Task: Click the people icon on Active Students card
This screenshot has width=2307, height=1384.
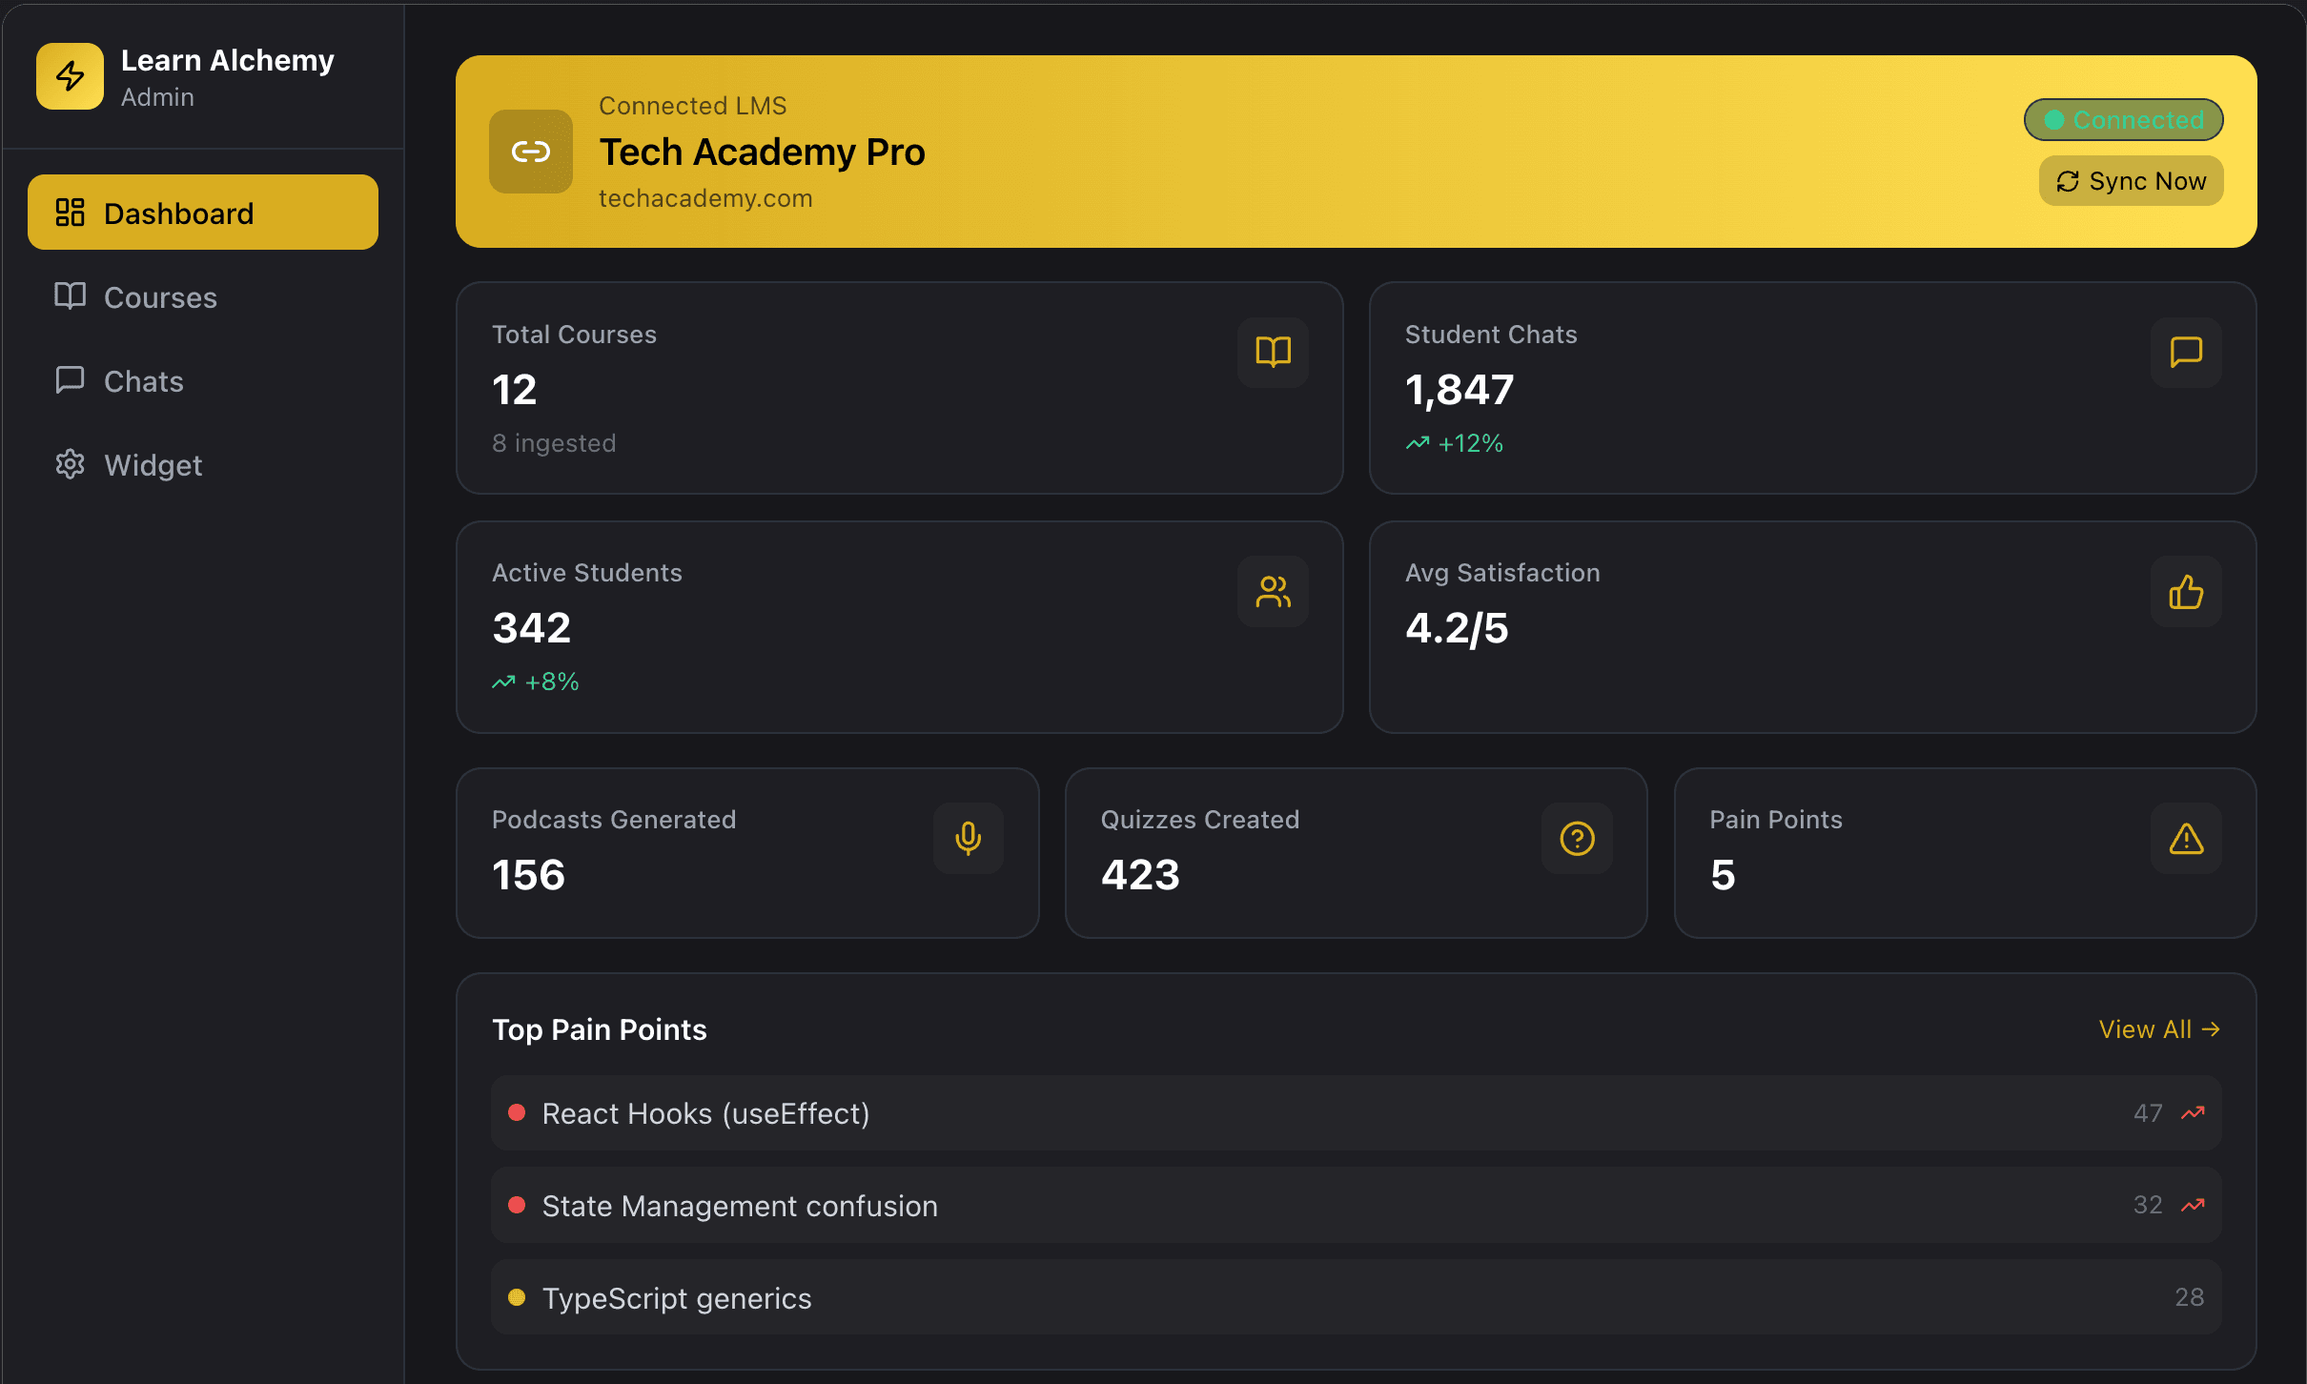Action: tap(1273, 591)
